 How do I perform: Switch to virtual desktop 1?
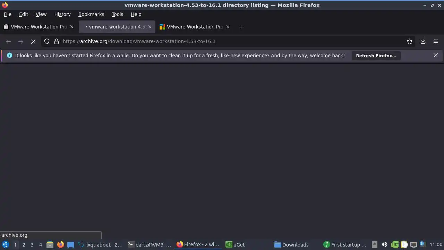click(x=15, y=244)
